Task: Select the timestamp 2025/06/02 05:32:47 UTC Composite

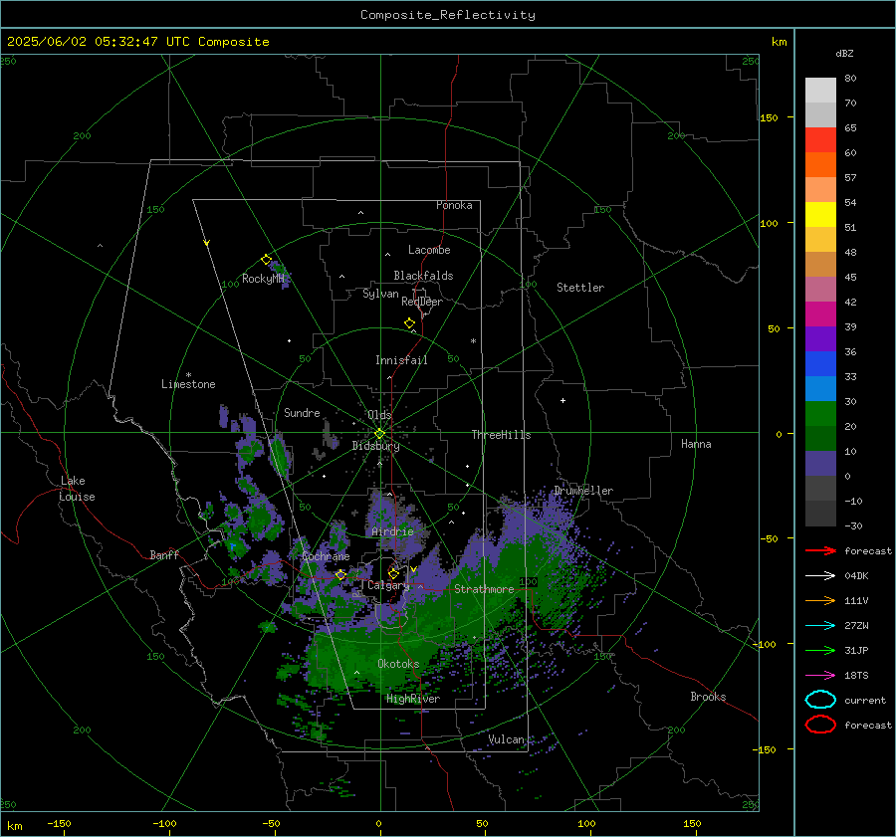Action: tap(137, 42)
